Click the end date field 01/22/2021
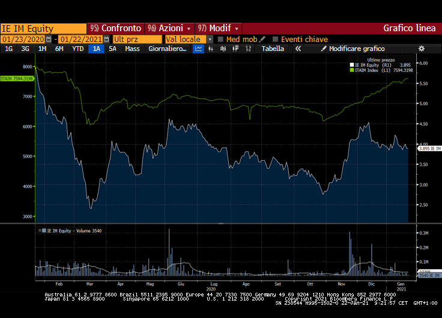Image resolution: width=442 pixels, height=318 pixels. 81,39
